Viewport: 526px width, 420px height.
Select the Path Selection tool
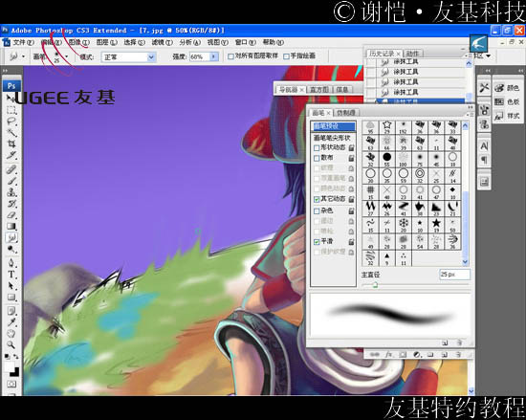pyautogui.click(x=11, y=285)
